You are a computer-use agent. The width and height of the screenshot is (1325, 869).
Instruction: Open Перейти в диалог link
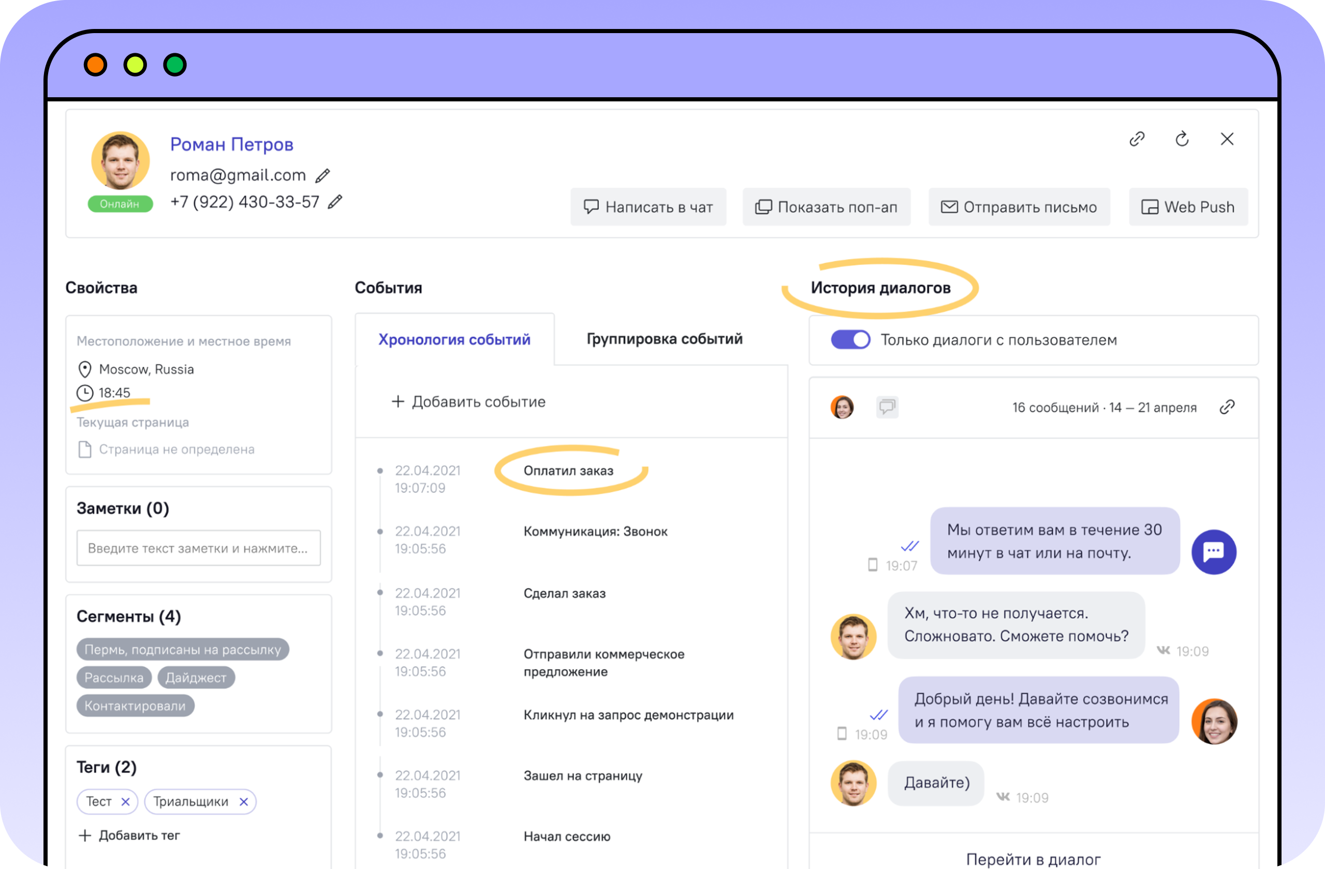pos(1033,859)
